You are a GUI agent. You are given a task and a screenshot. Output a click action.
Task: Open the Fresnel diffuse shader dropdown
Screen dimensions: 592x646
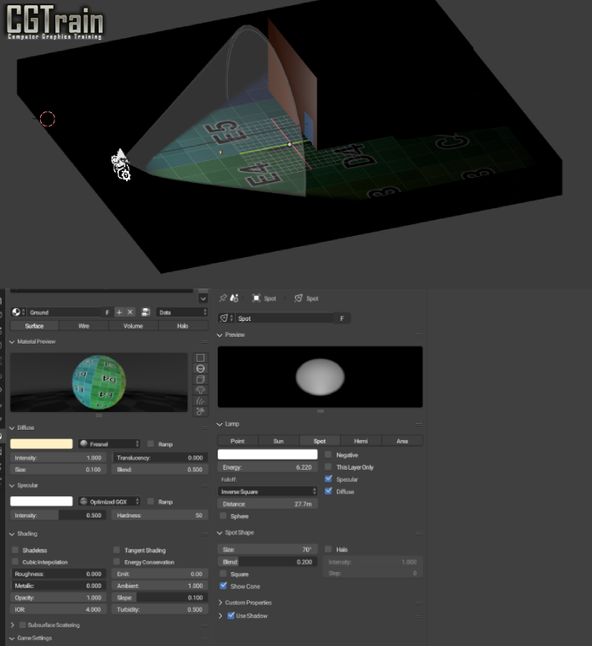(108, 443)
